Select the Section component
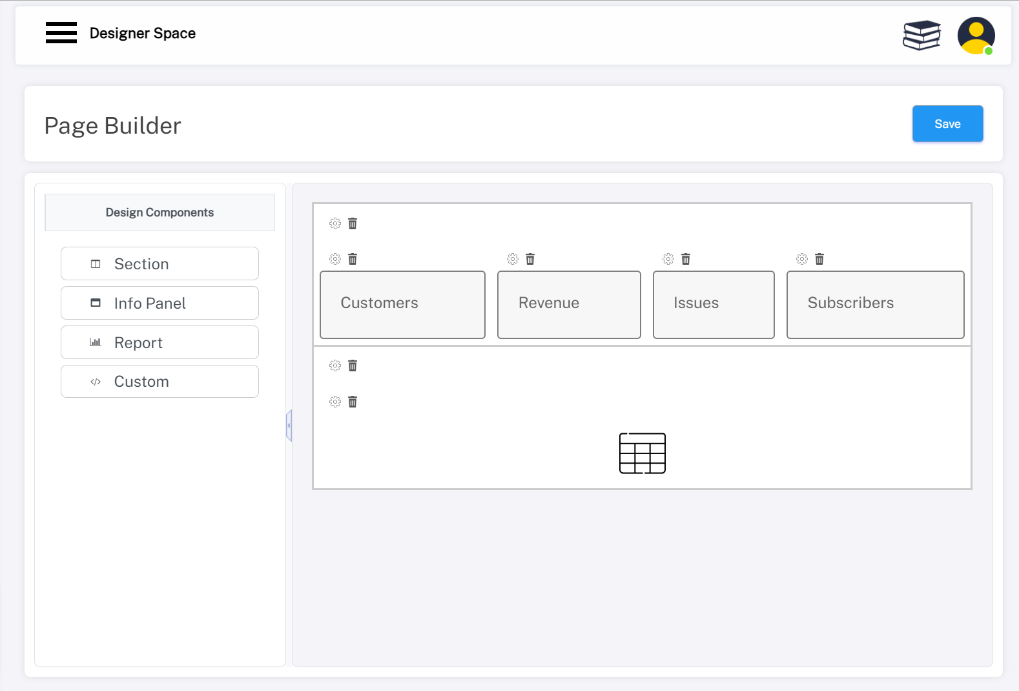The height and width of the screenshot is (691, 1019). tap(160, 264)
